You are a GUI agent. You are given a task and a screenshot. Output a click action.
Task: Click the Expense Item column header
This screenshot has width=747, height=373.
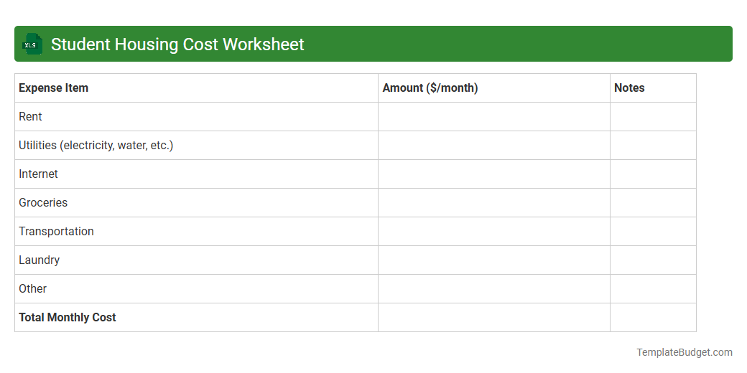(196, 88)
